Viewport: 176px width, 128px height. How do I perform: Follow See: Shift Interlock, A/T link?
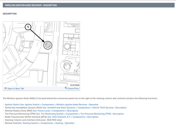(59, 117)
